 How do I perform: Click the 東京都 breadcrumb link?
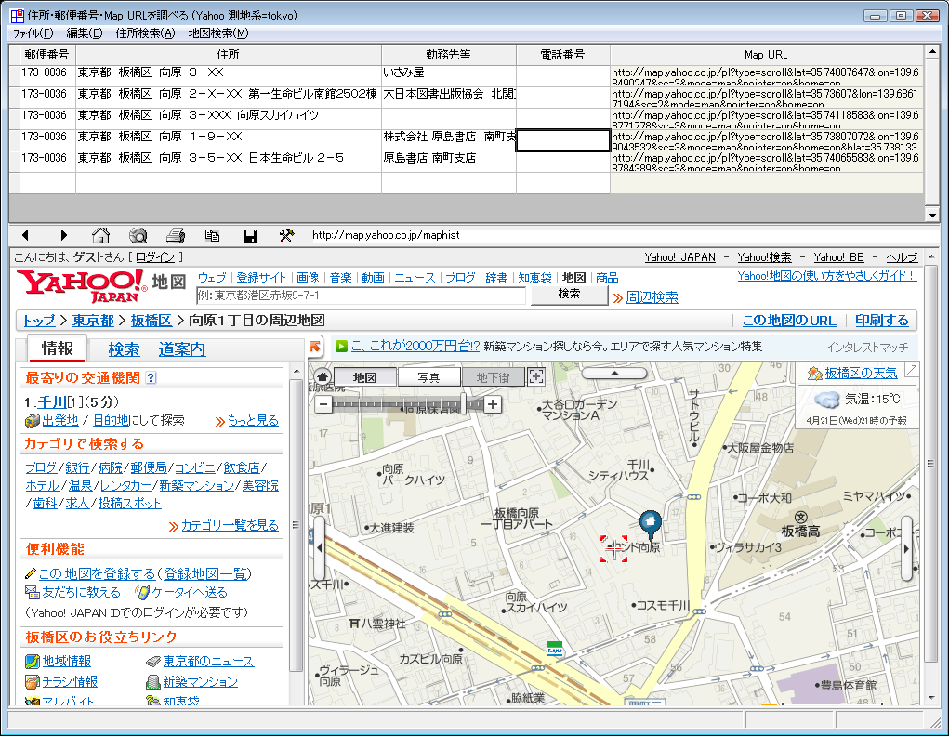pyautogui.click(x=93, y=321)
